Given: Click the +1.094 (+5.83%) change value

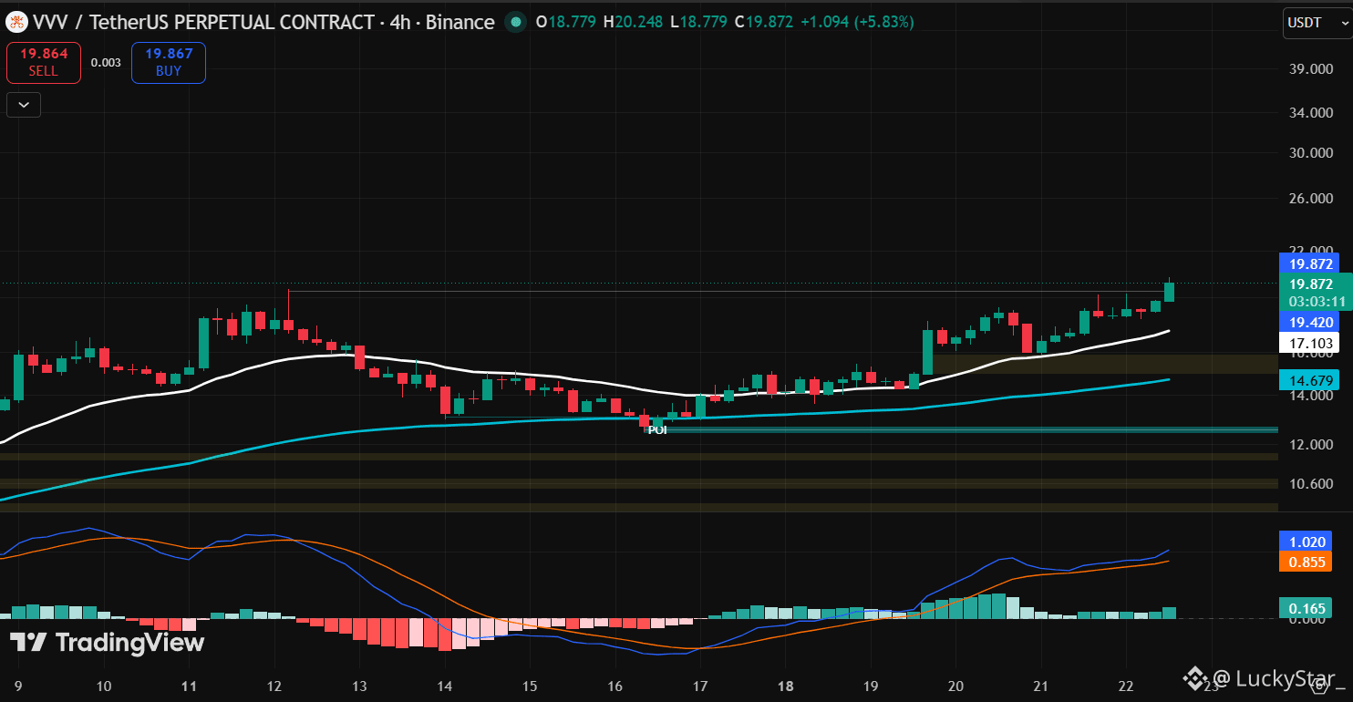Looking at the screenshot, I should pos(856,22).
